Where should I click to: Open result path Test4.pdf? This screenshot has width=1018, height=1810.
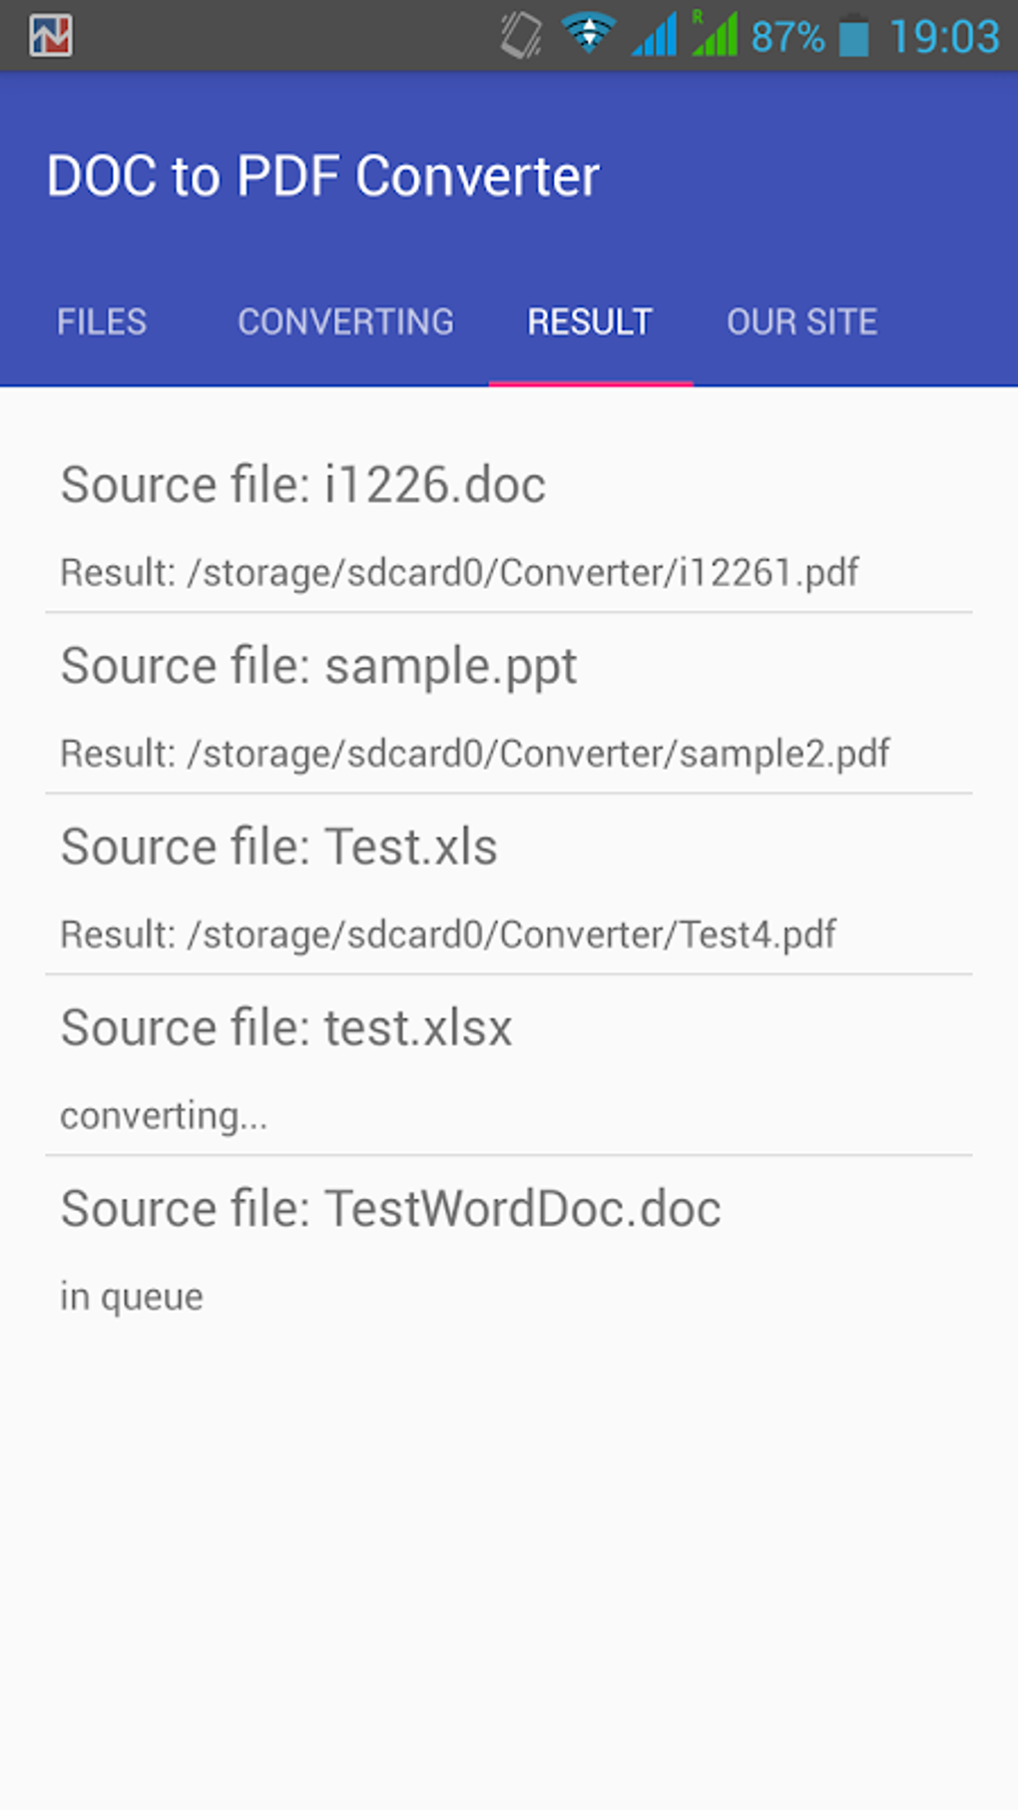point(448,934)
